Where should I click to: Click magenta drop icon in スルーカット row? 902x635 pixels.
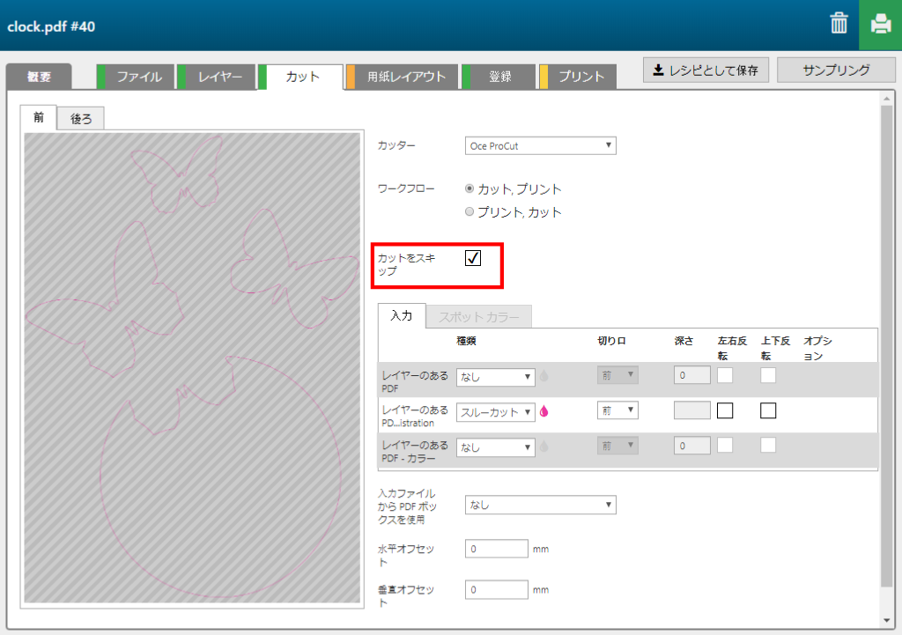click(544, 411)
